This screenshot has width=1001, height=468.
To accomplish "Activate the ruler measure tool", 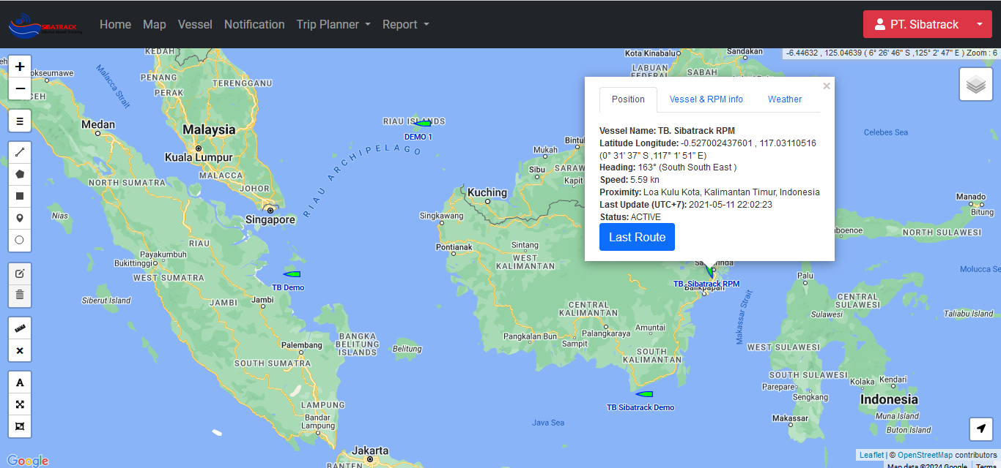I will tap(20, 328).
